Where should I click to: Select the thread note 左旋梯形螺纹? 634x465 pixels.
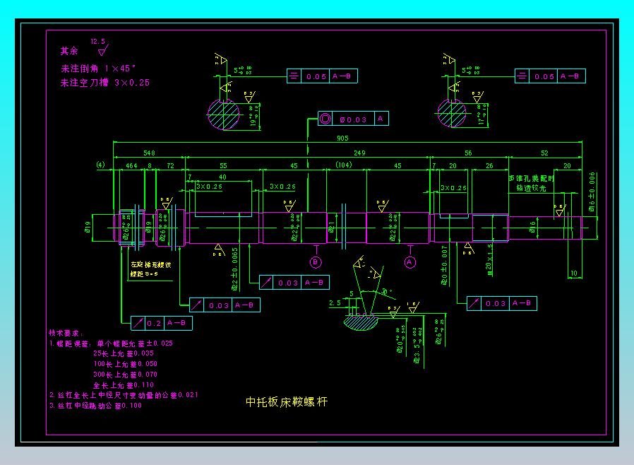151,265
